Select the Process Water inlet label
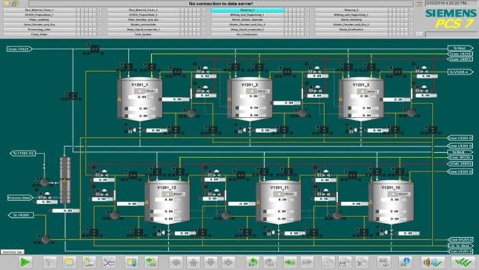The height and width of the screenshot is (270, 479). click(x=20, y=197)
